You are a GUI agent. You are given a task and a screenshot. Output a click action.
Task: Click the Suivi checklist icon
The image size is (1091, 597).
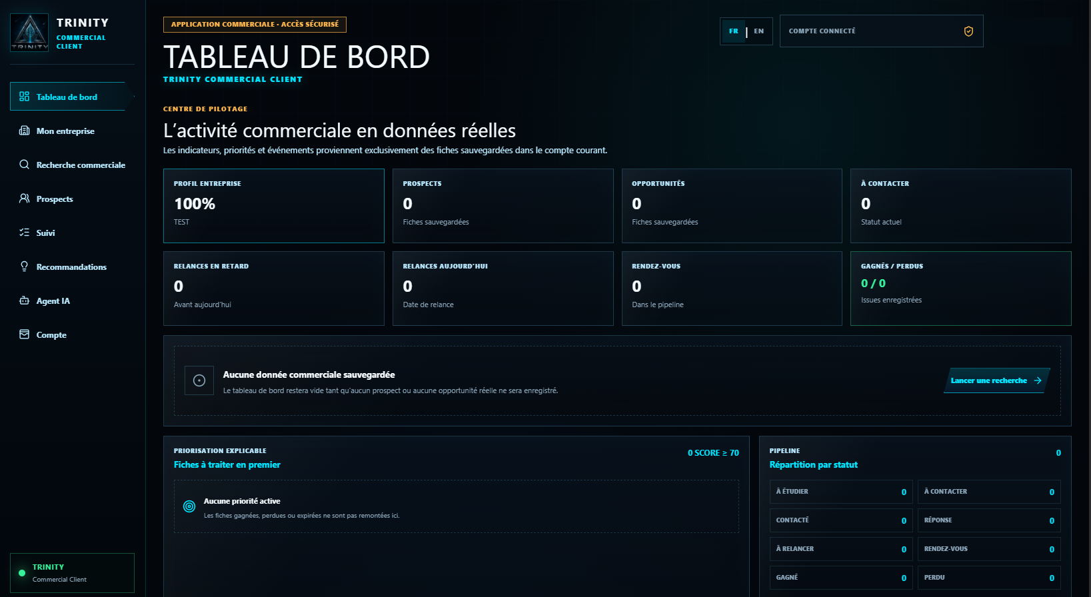click(x=25, y=233)
